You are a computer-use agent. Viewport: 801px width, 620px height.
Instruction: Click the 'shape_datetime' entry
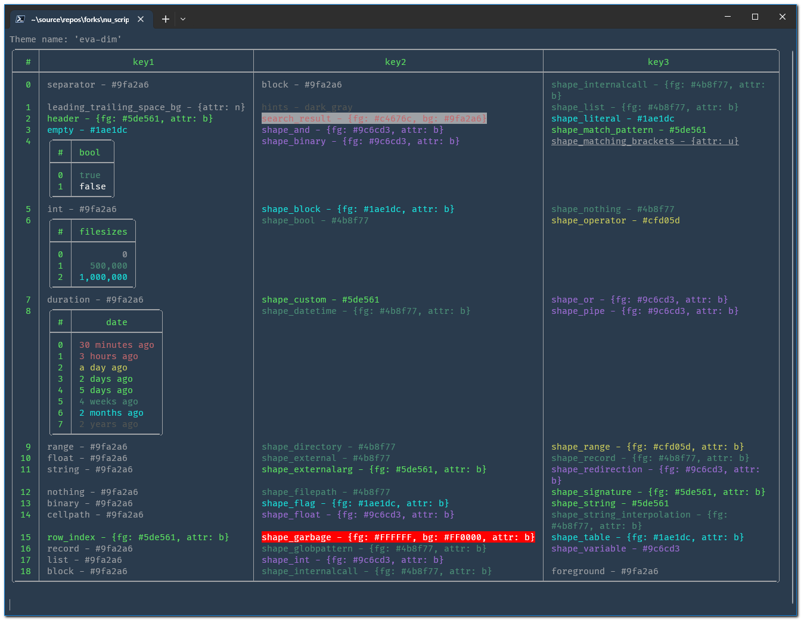(x=366, y=311)
